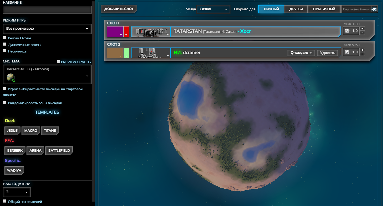383x206 pixels.
Task: Select the Друзья visibility tab
Action: click(296, 9)
